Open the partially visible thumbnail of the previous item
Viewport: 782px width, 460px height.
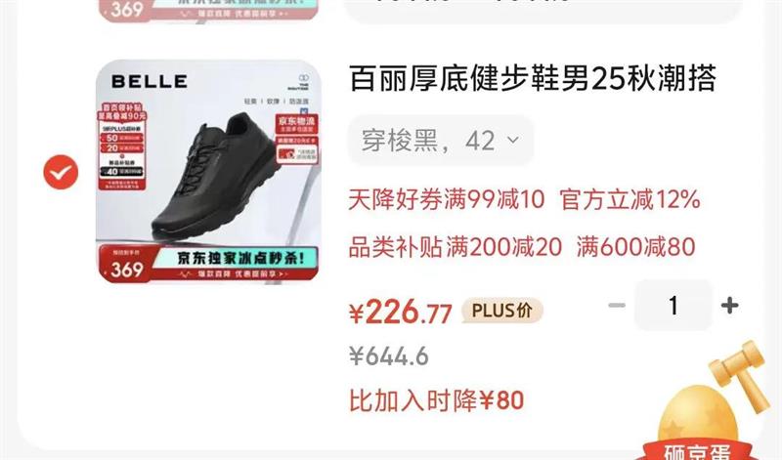(208, 11)
